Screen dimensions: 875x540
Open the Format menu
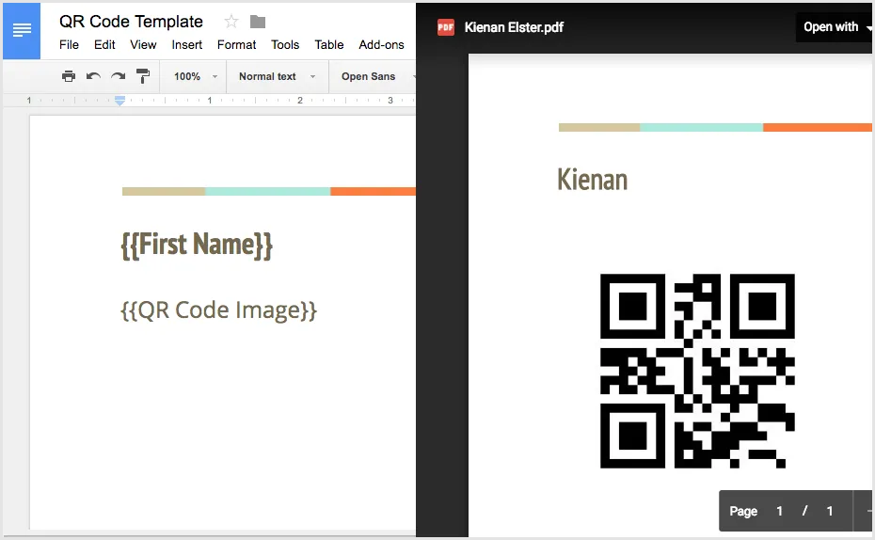[x=236, y=44]
